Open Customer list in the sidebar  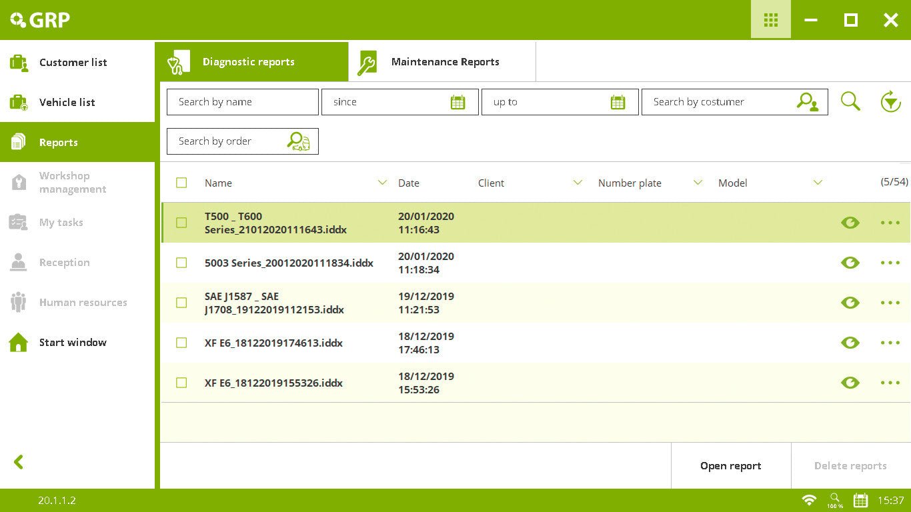[73, 63]
